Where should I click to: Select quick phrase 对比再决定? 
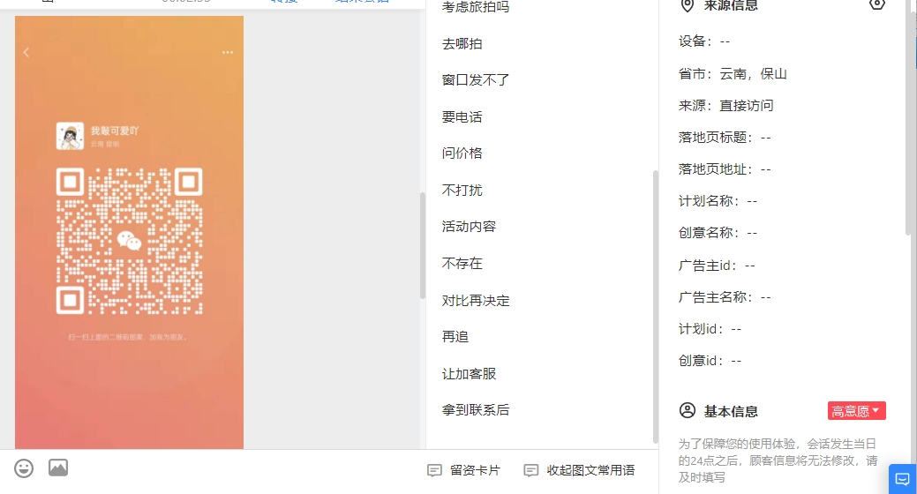(x=476, y=301)
